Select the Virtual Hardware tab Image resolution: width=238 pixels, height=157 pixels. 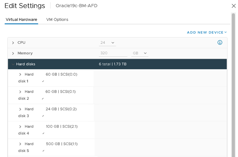point(21,19)
